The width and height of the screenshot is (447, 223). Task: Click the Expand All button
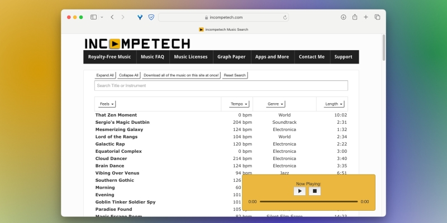click(x=105, y=75)
